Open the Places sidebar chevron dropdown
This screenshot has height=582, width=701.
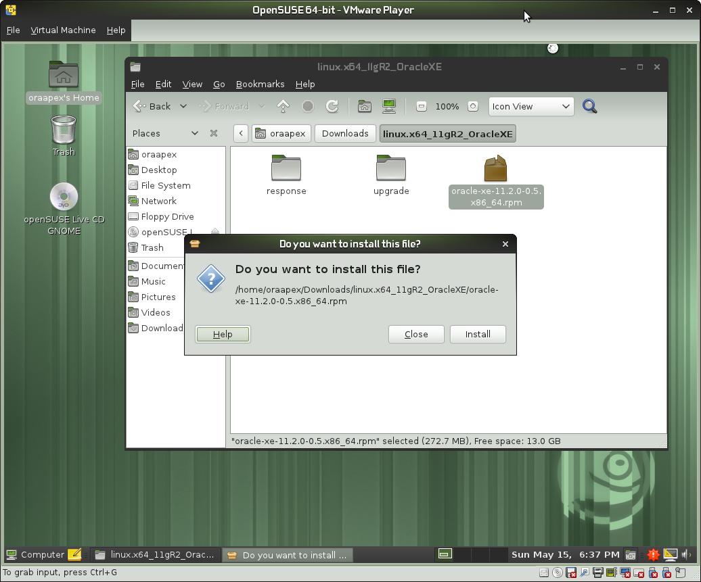[x=195, y=133]
